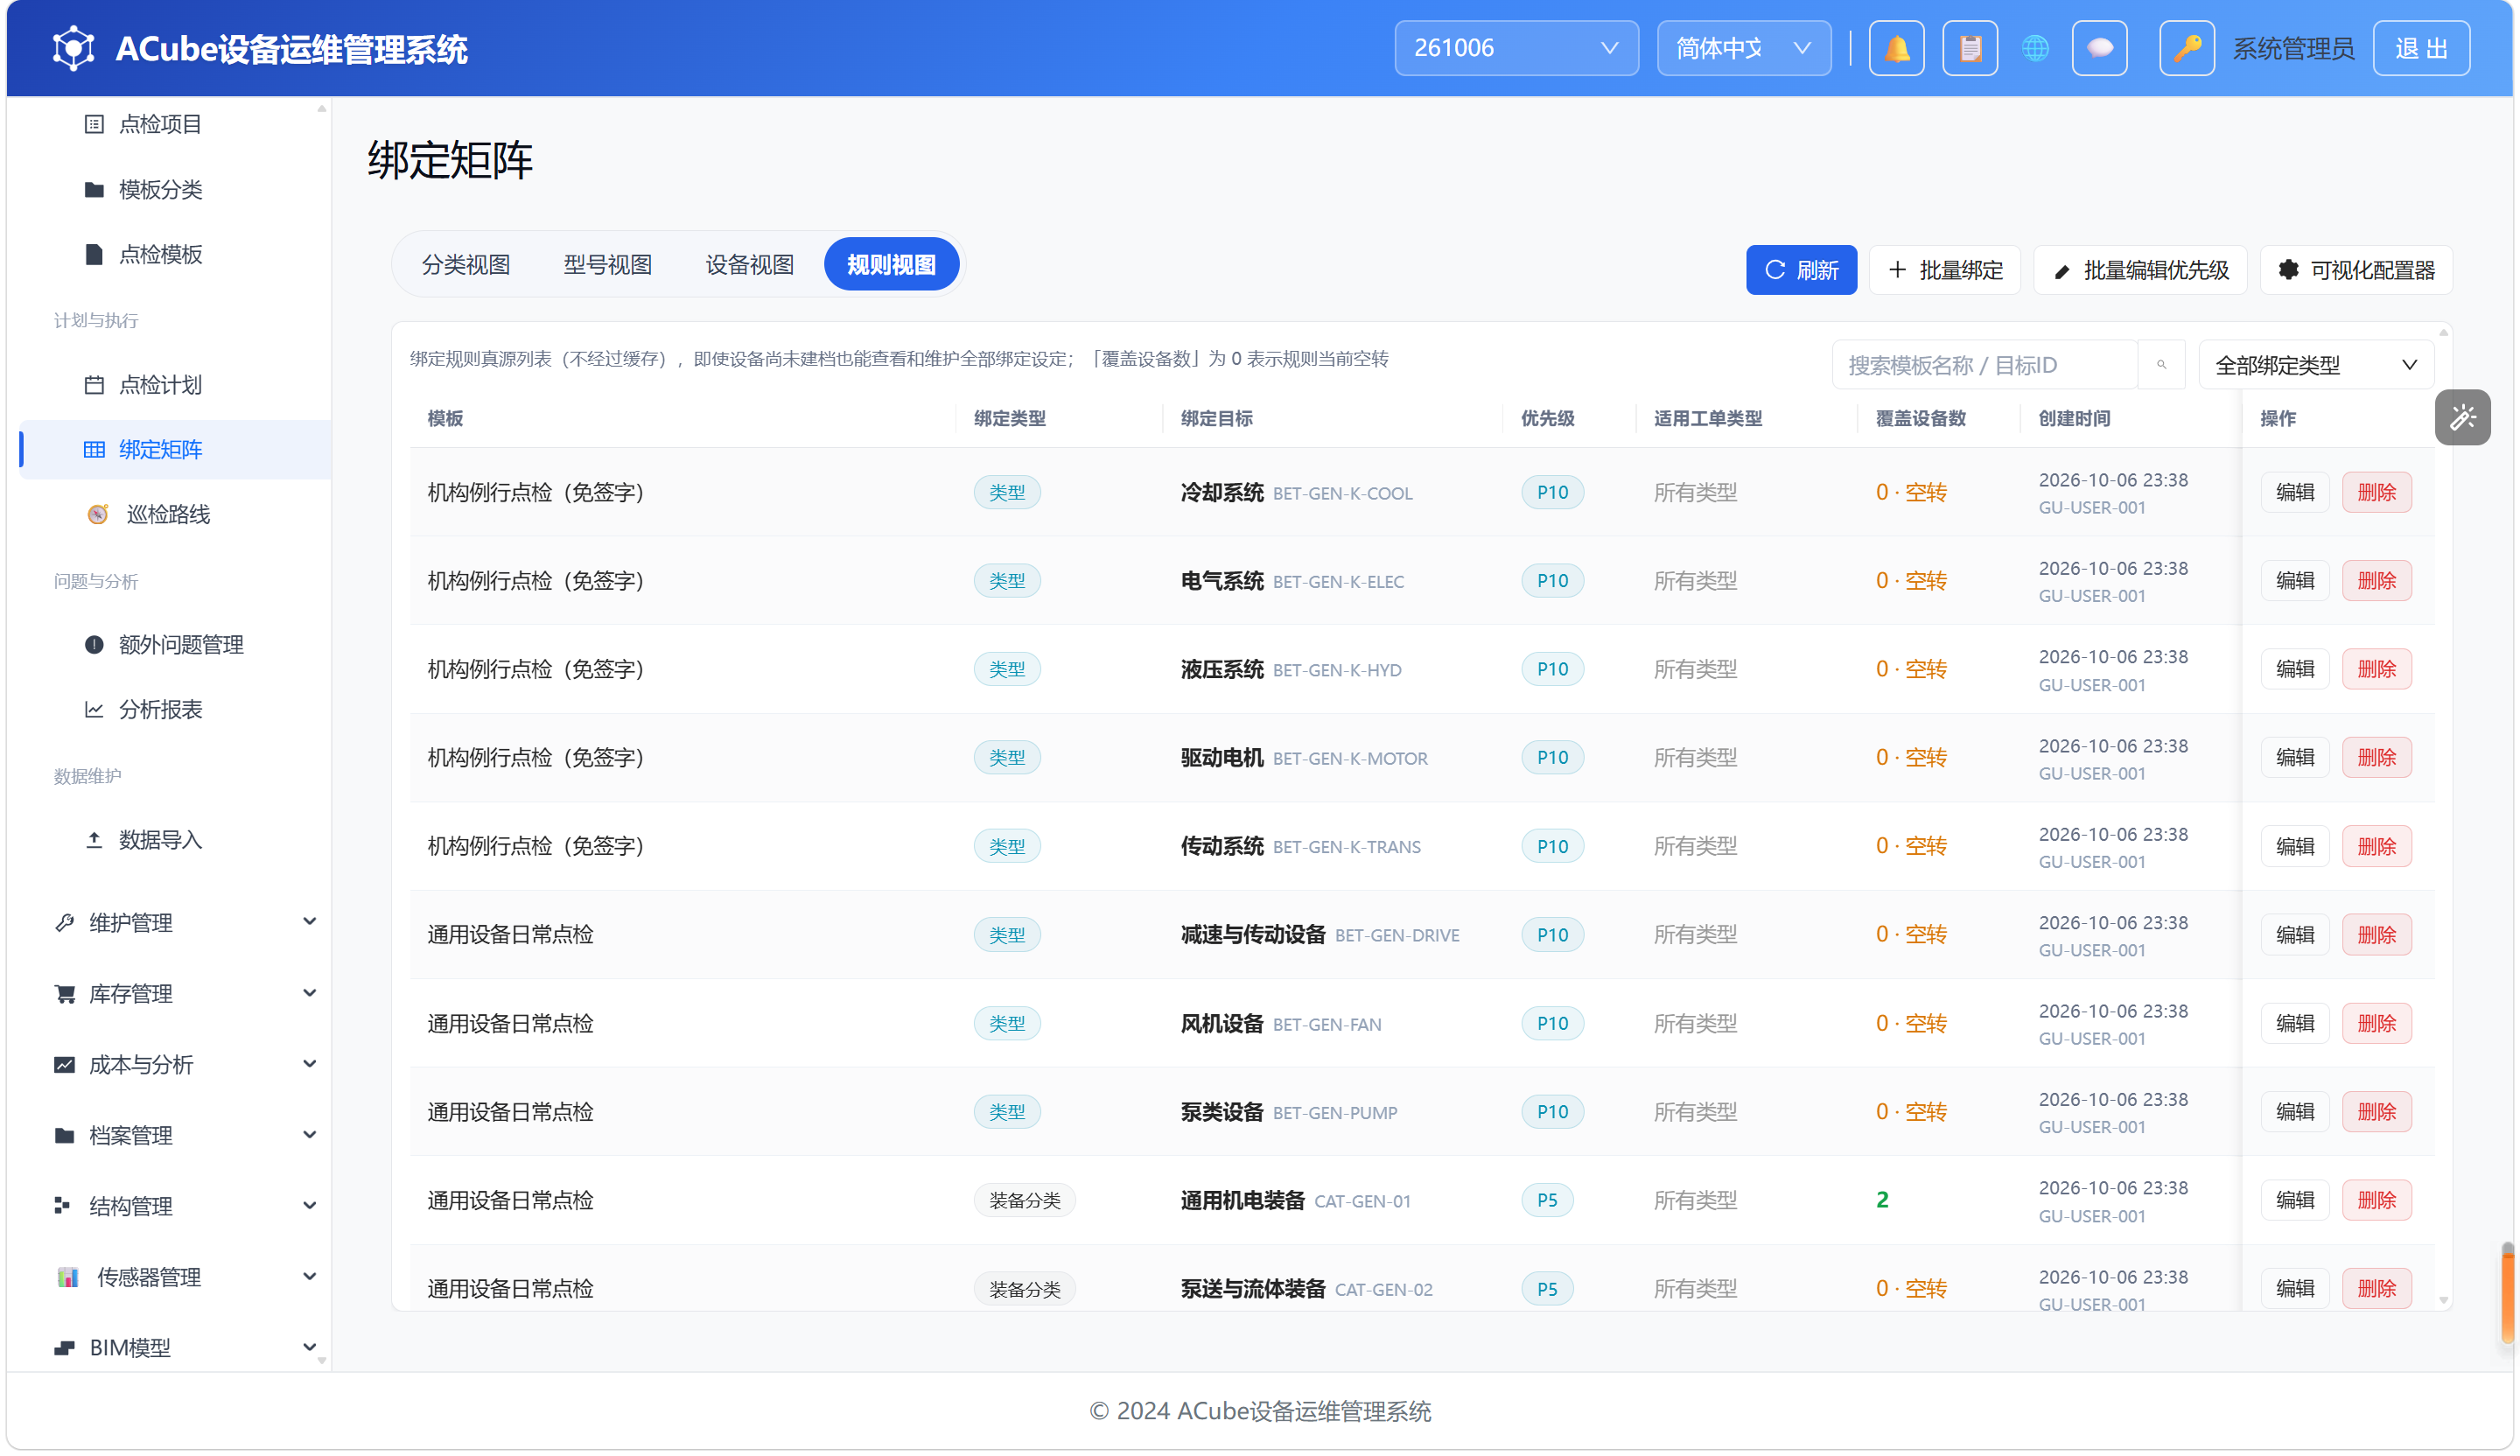Open the 简体中文 language dropdown

tap(1743, 48)
